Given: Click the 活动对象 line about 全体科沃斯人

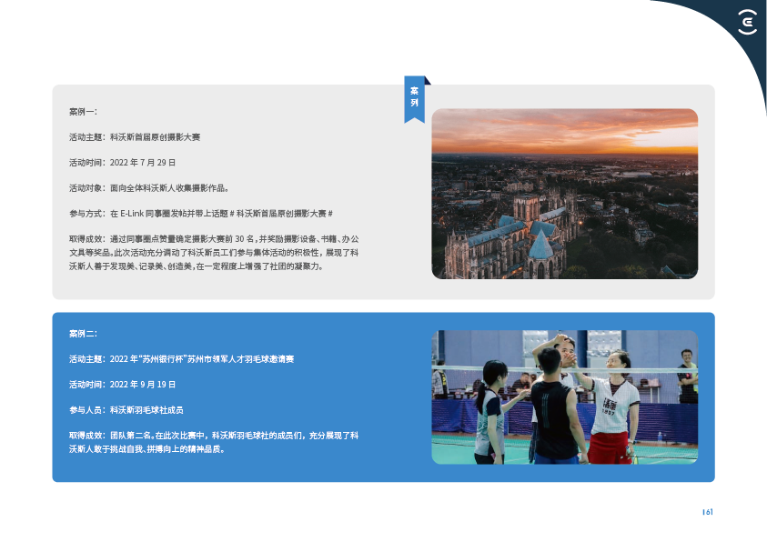Looking at the screenshot, I should pos(148,188).
